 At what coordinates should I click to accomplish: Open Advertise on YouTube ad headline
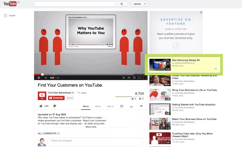tap(176, 22)
